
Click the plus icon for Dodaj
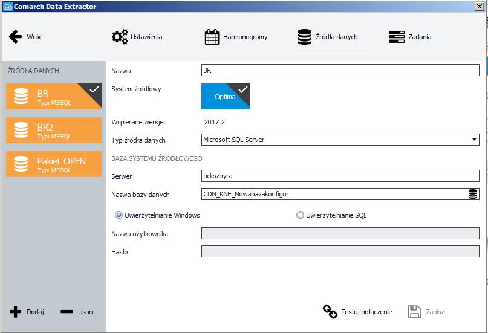[15, 312]
